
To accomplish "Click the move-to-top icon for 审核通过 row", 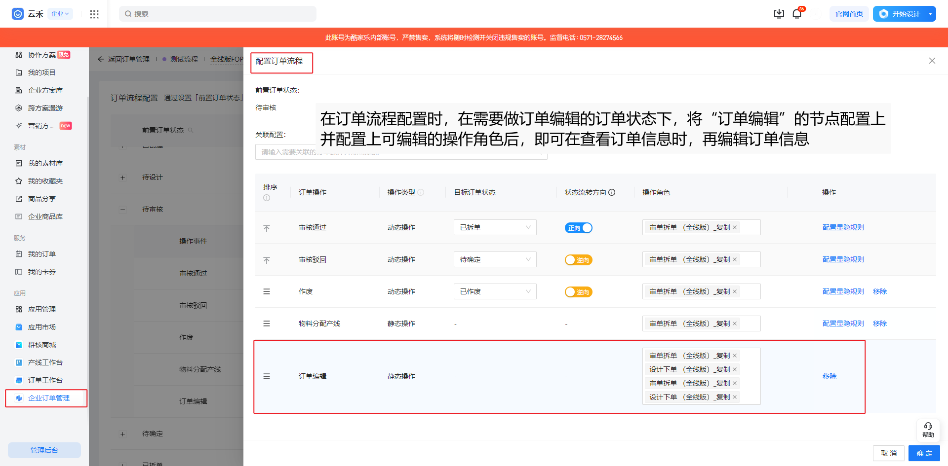I will (x=267, y=228).
